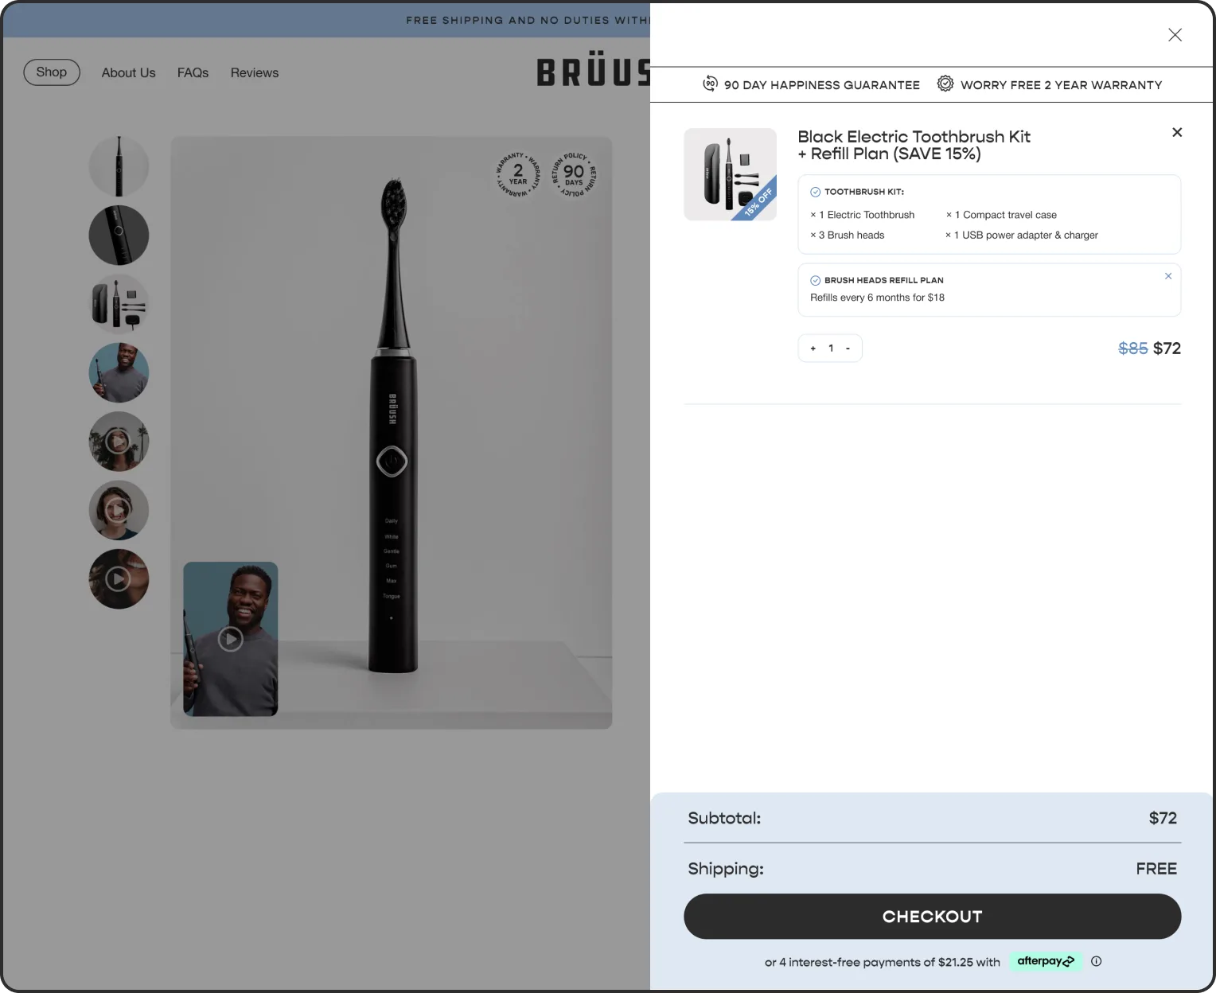Open the Reviews link
The width and height of the screenshot is (1216, 993).
(x=255, y=72)
